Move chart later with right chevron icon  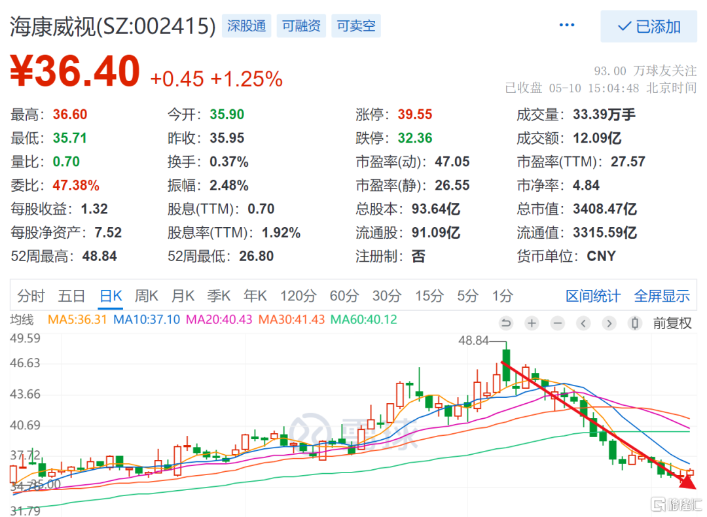tap(609, 323)
